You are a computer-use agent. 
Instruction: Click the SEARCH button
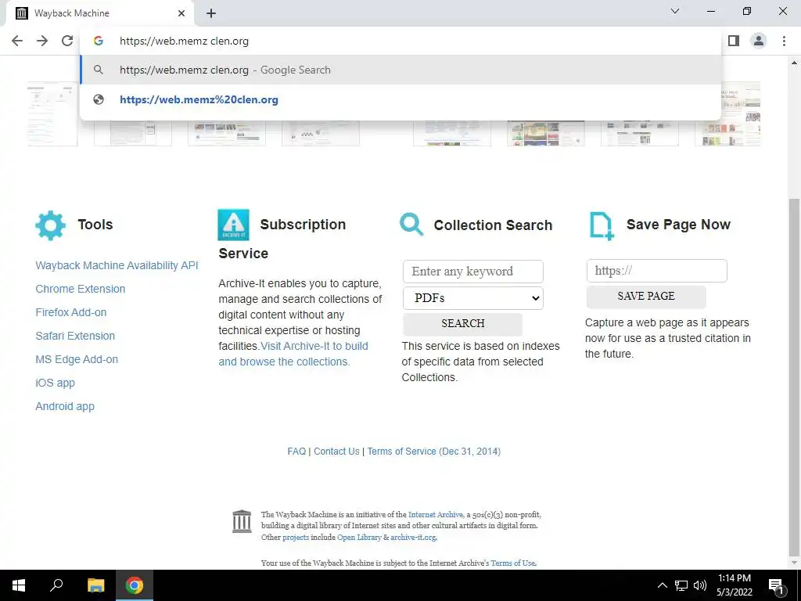coord(463,323)
